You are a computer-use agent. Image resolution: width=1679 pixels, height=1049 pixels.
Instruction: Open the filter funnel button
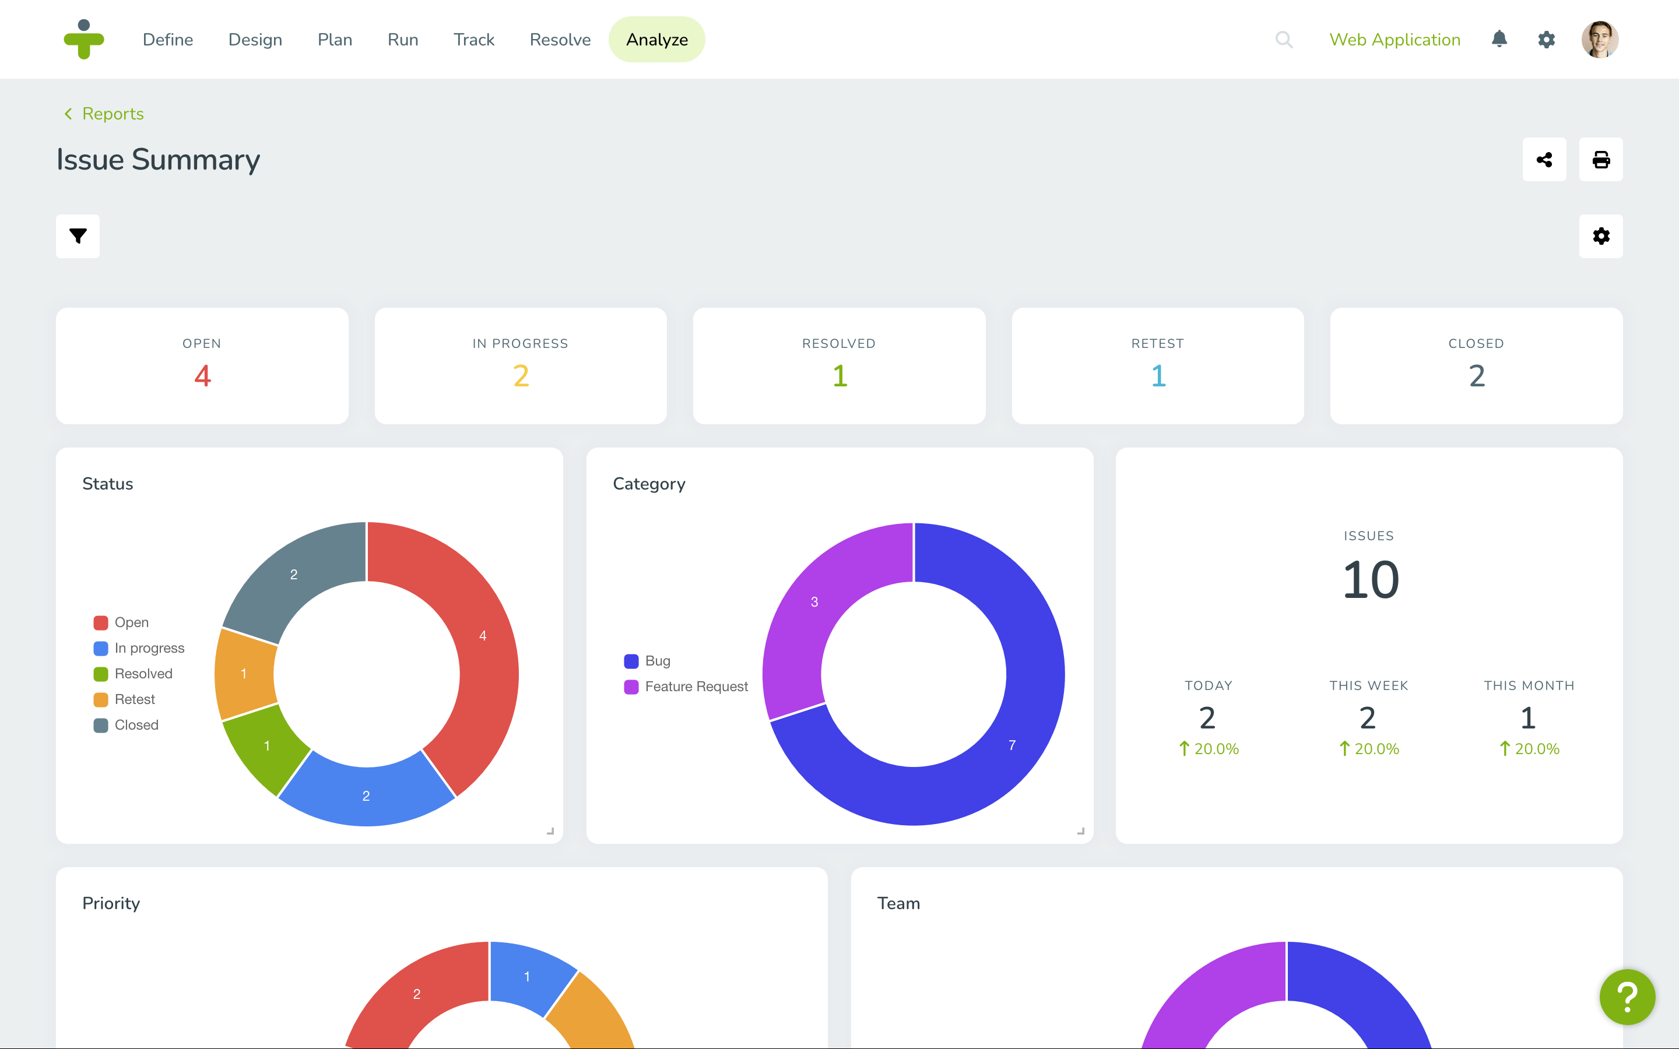[x=78, y=236]
